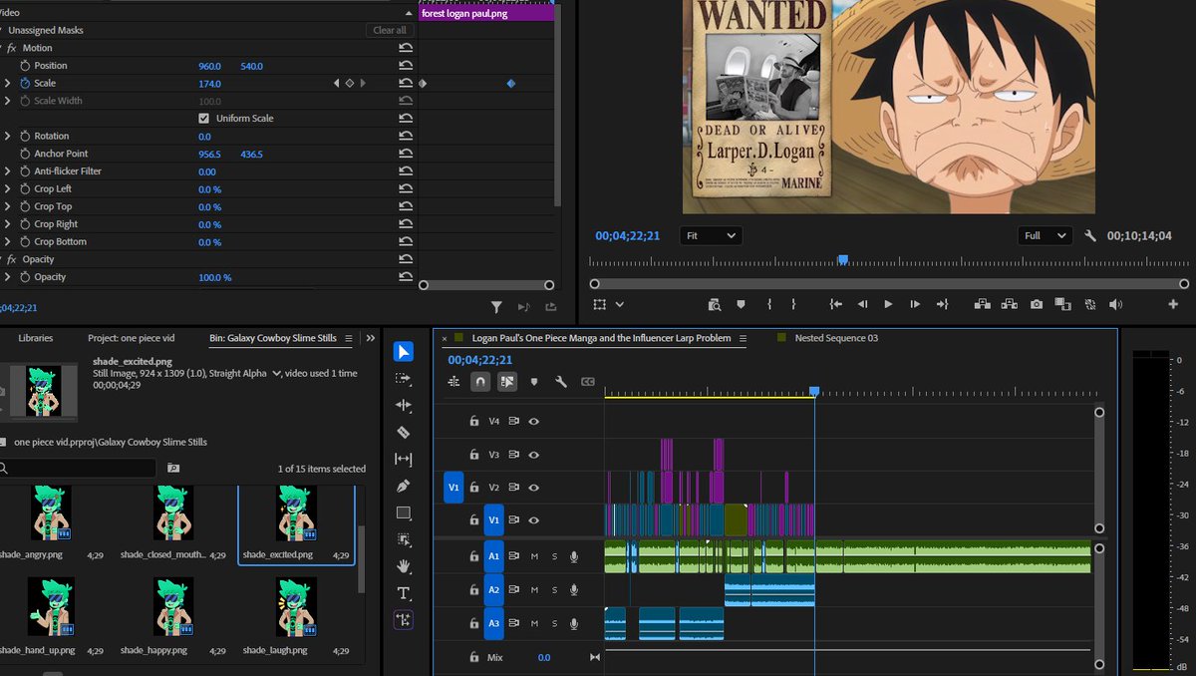Open the Bin panel menu
This screenshot has width=1196, height=676.
(349, 339)
